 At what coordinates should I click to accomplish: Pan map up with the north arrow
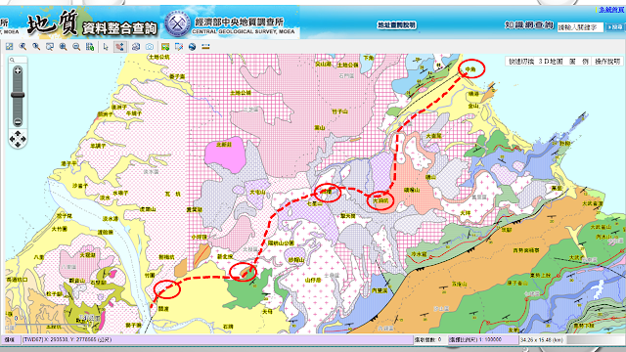coord(18,133)
